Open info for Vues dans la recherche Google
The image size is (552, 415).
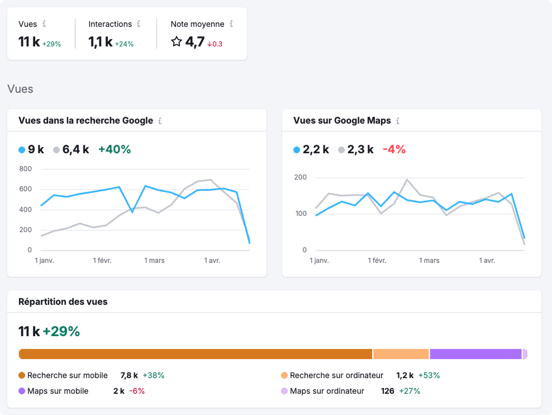pyautogui.click(x=160, y=121)
